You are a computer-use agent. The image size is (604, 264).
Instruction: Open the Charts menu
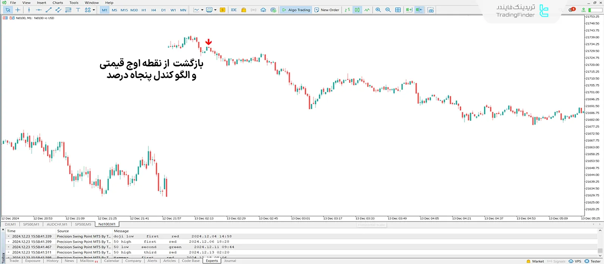(58, 3)
